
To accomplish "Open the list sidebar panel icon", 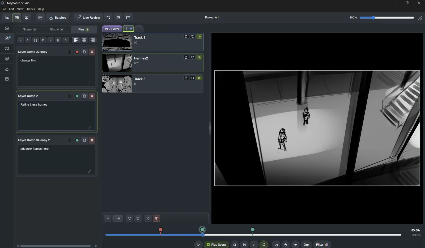I will tap(7, 79).
